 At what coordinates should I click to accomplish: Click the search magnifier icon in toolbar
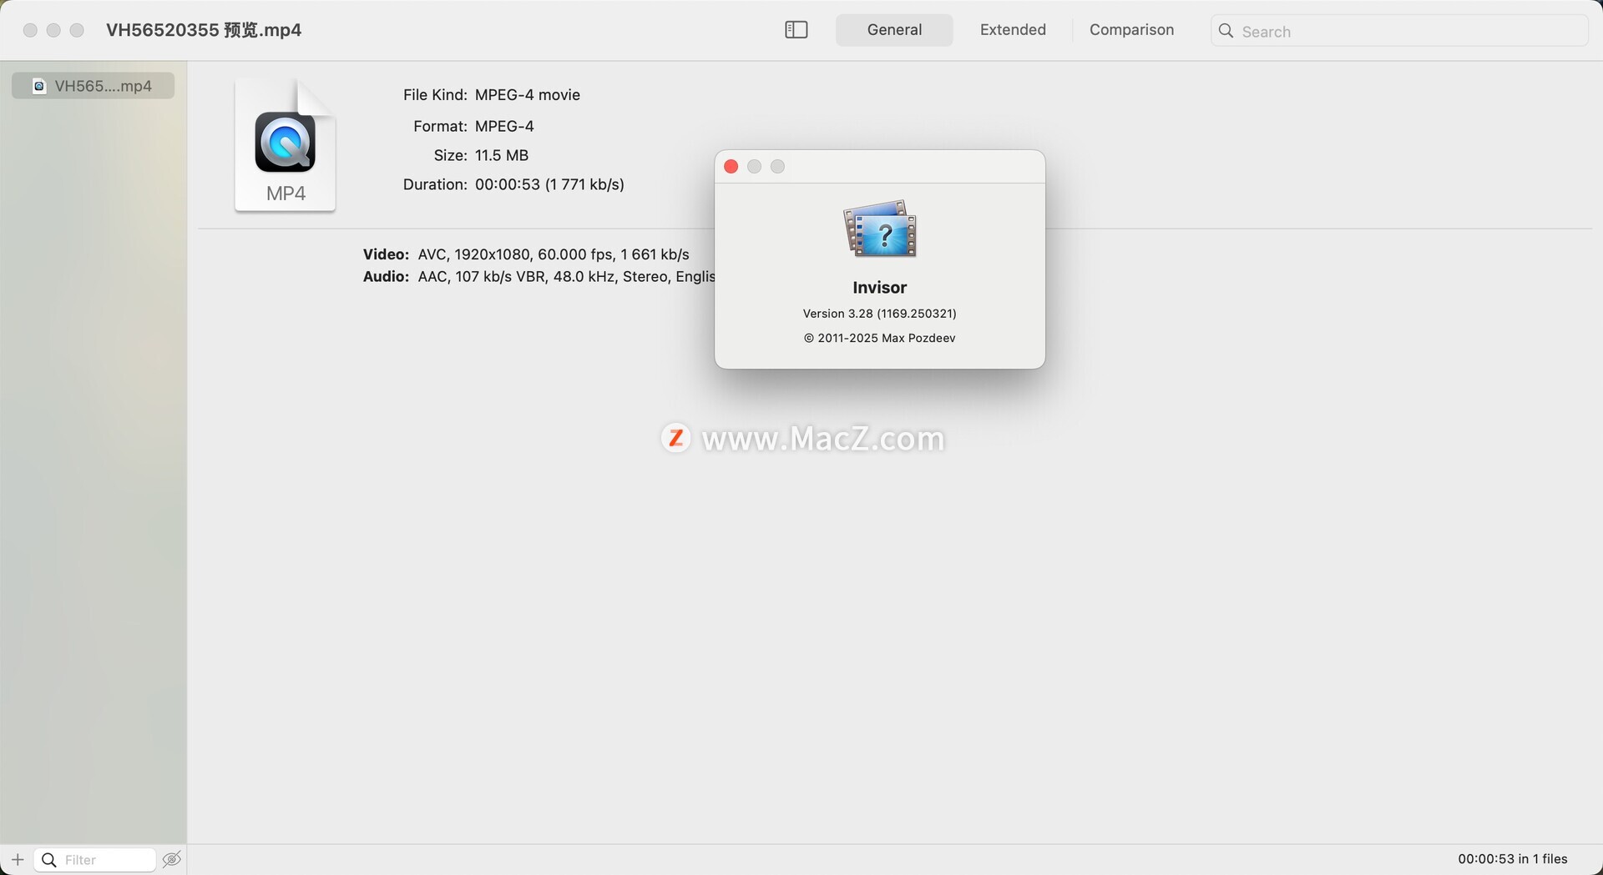(x=1226, y=31)
